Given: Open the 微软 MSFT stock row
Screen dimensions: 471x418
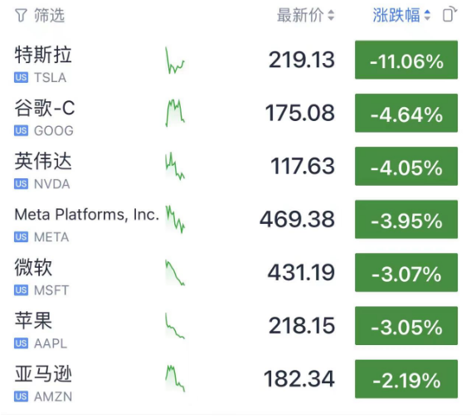Looking at the screenshot, I should coord(235,273).
